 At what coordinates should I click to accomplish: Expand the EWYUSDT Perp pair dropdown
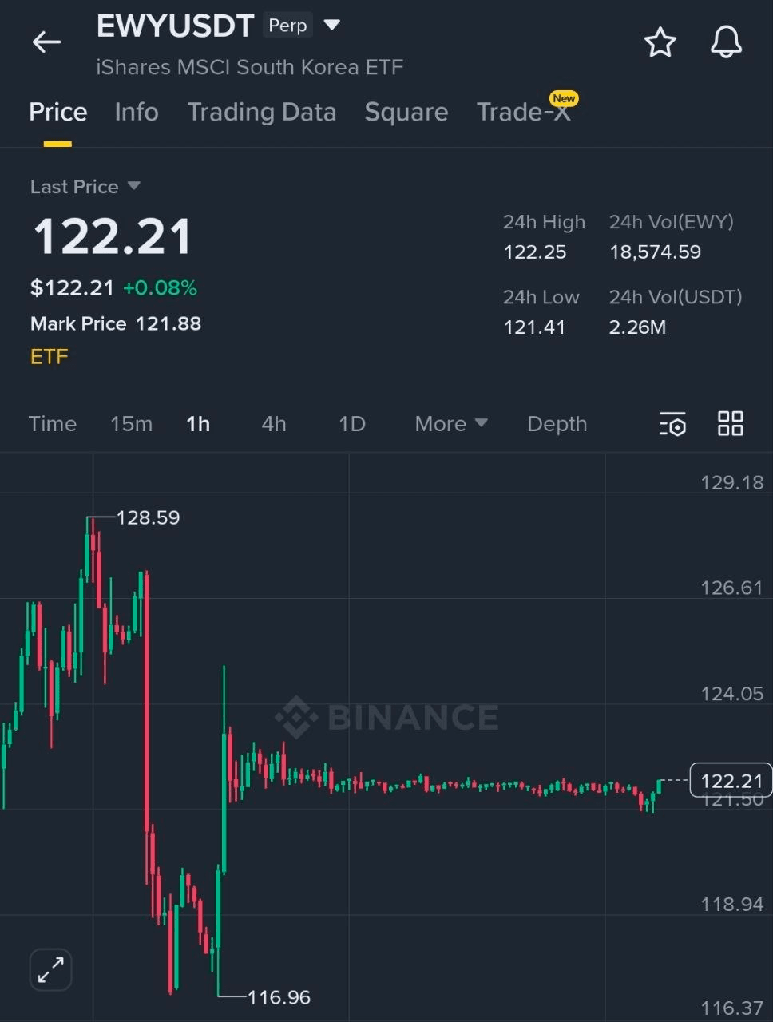332,26
